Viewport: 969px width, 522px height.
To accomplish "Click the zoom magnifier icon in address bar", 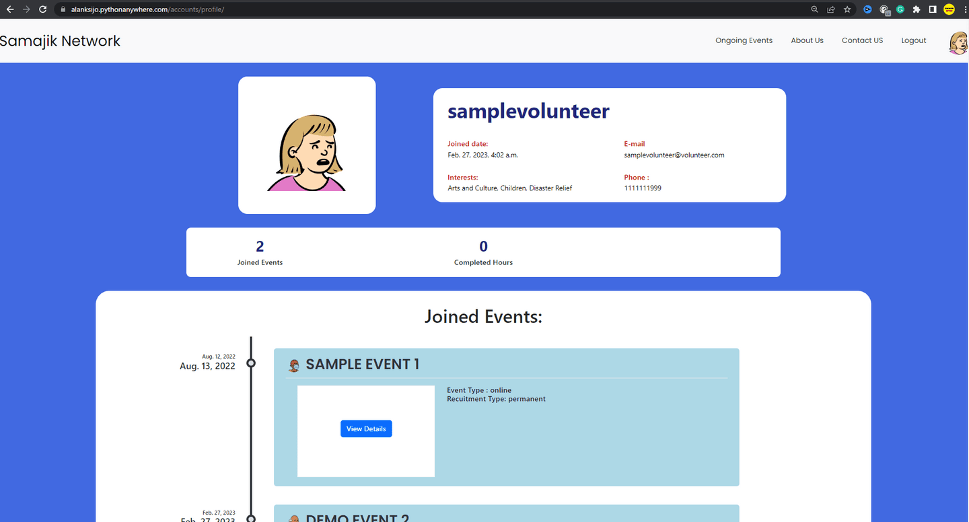I will pyautogui.click(x=814, y=9).
